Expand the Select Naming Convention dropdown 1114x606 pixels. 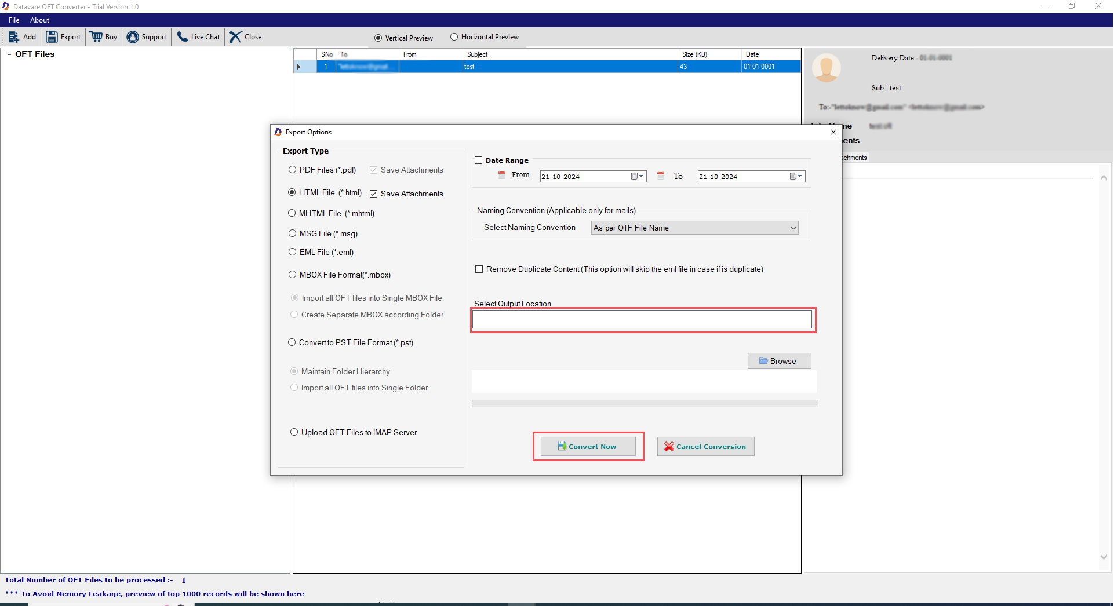click(694, 228)
